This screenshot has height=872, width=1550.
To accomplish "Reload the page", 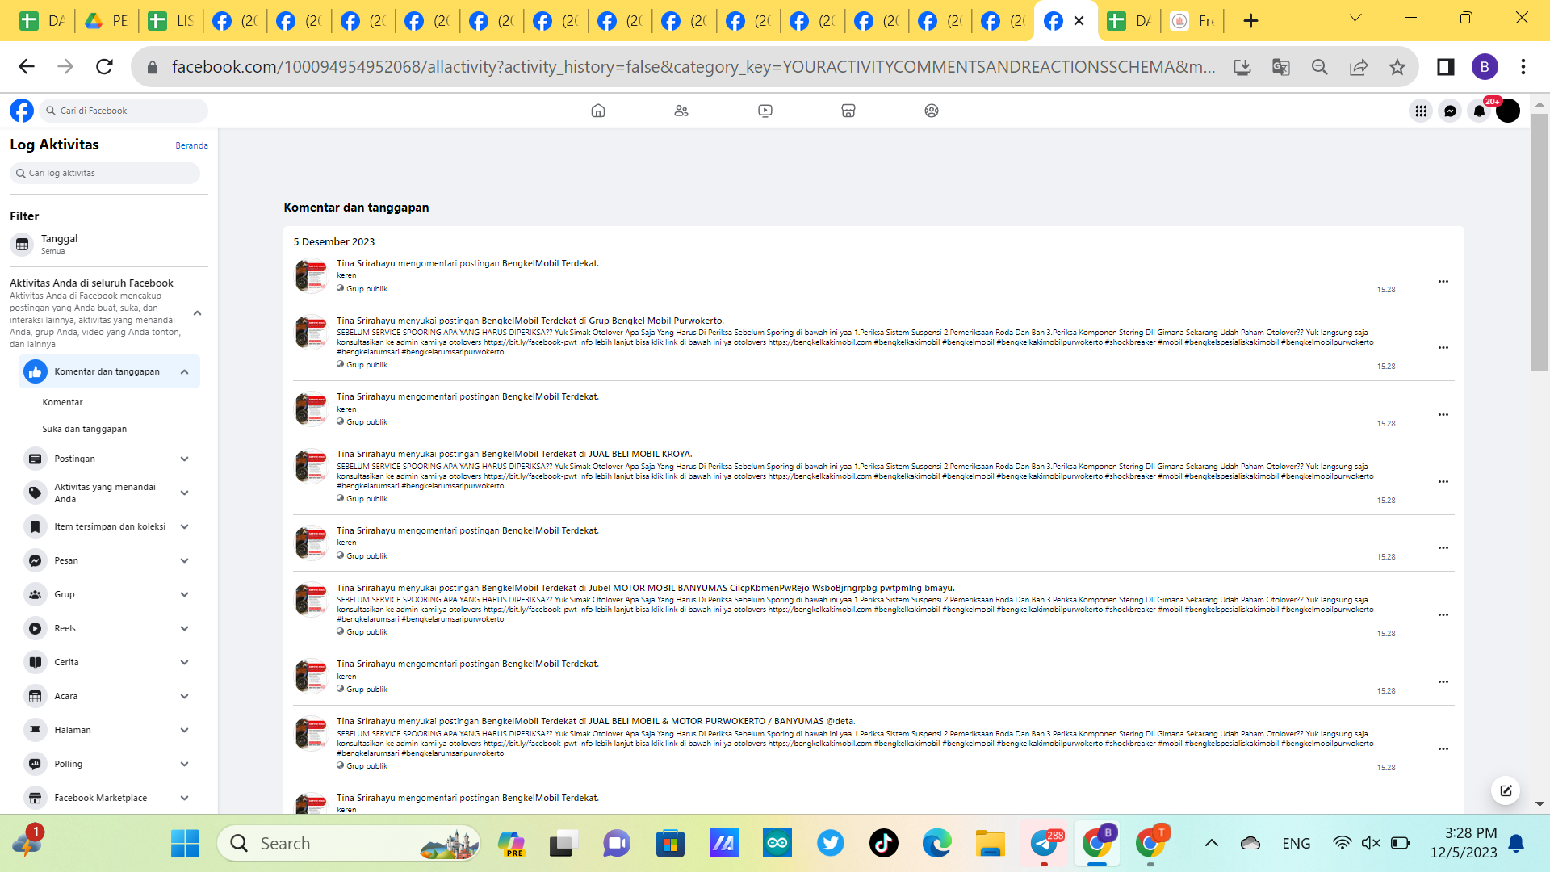I will 104,66.
